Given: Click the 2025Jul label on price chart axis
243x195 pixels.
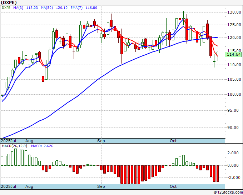Looking at the screenshot, I should (9, 141).
